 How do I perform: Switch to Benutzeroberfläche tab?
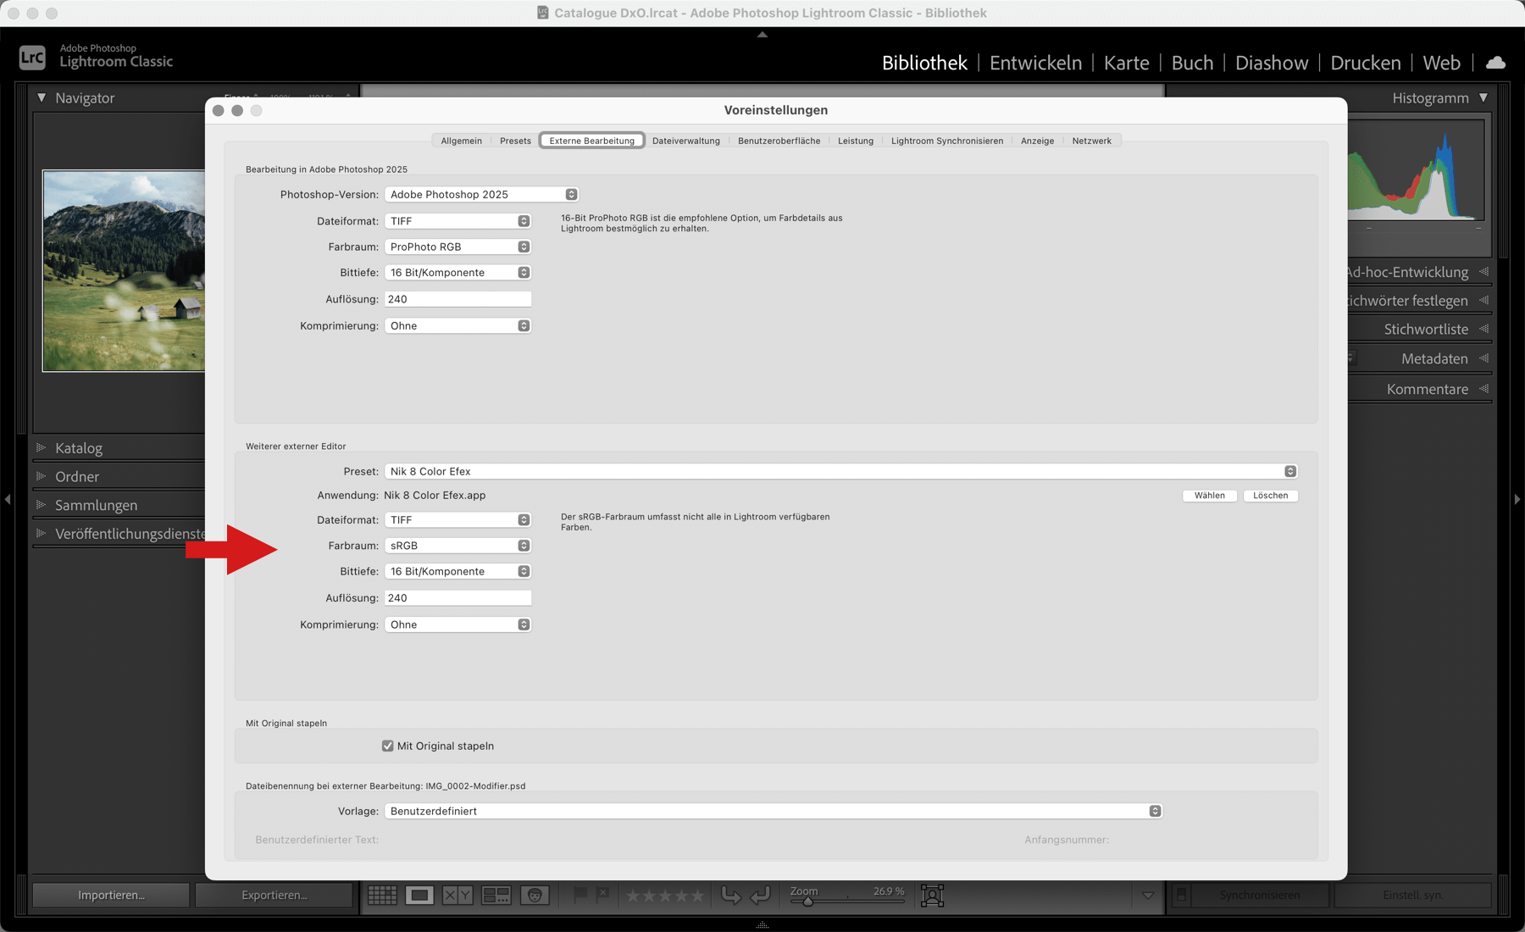[x=779, y=141]
